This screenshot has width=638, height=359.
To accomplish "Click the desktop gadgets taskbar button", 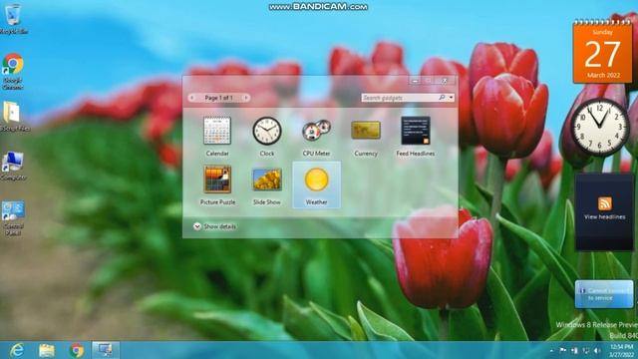I will tap(106, 350).
